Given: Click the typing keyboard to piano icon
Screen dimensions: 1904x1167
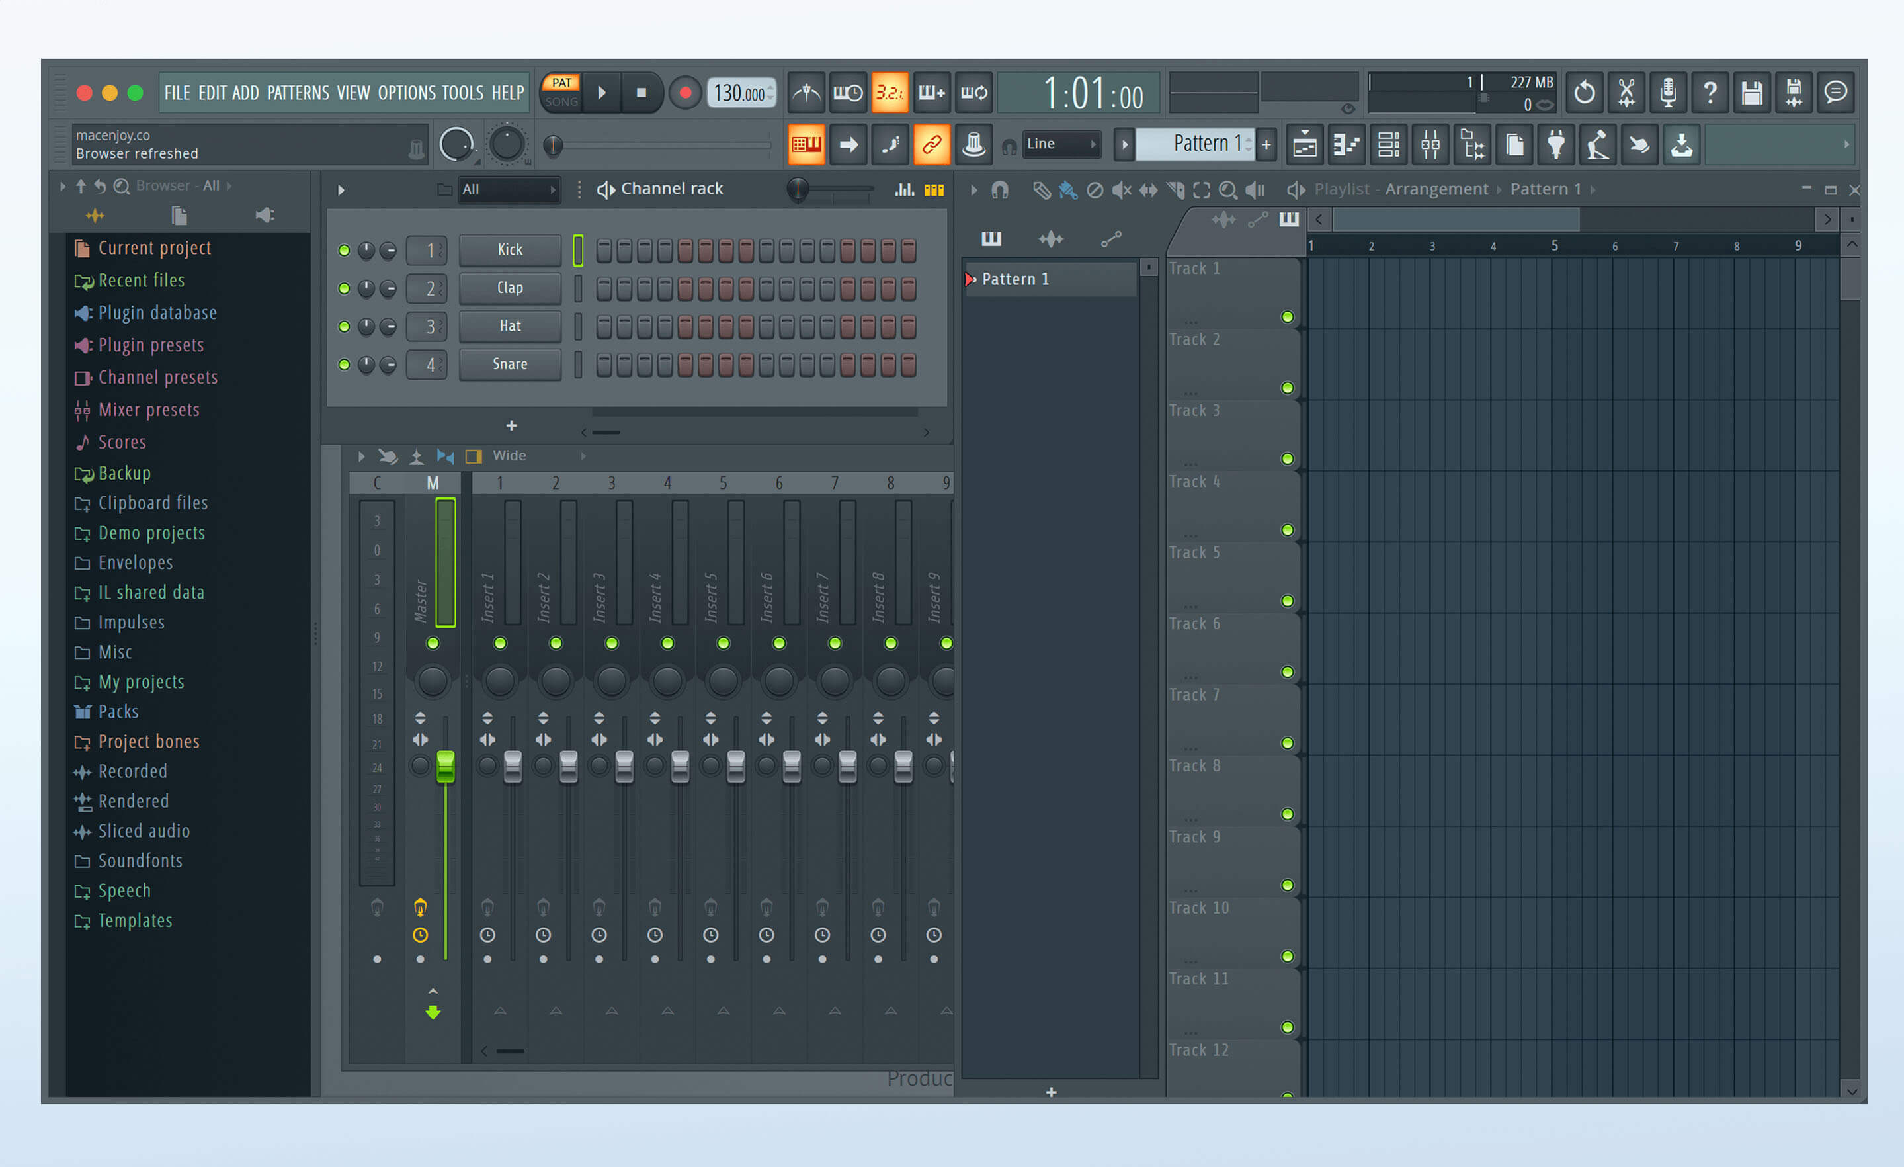Looking at the screenshot, I should 806,144.
